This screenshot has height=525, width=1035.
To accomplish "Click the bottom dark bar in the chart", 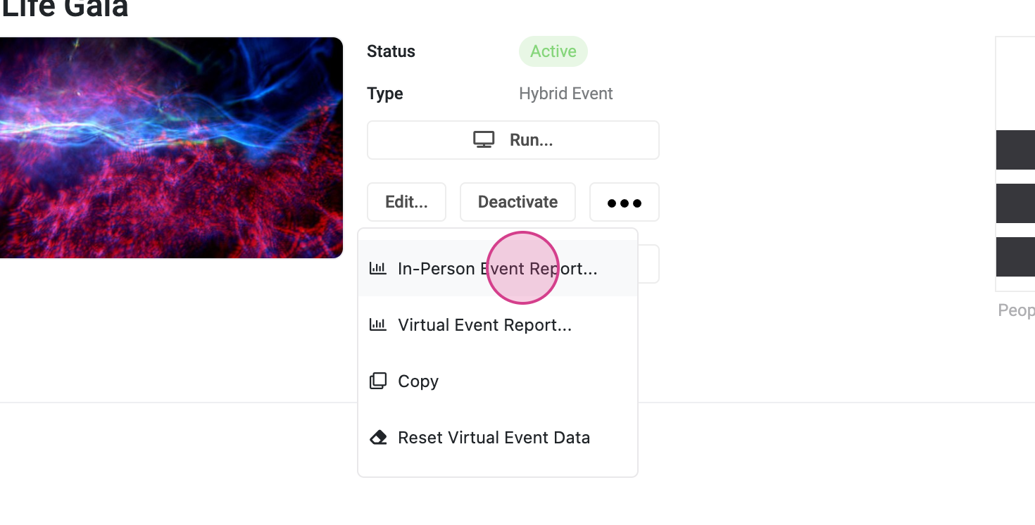I will [x=1015, y=257].
